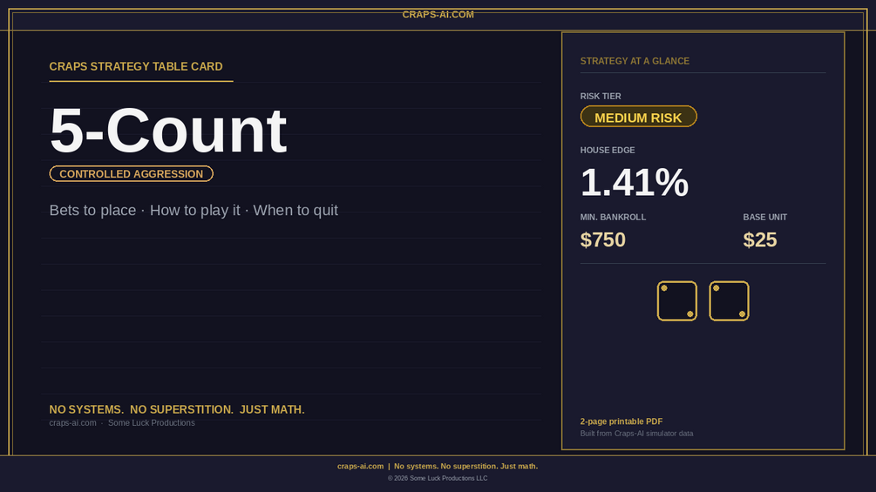Click the right dice icon
The height and width of the screenshot is (492, 876).
coord(729,300)
